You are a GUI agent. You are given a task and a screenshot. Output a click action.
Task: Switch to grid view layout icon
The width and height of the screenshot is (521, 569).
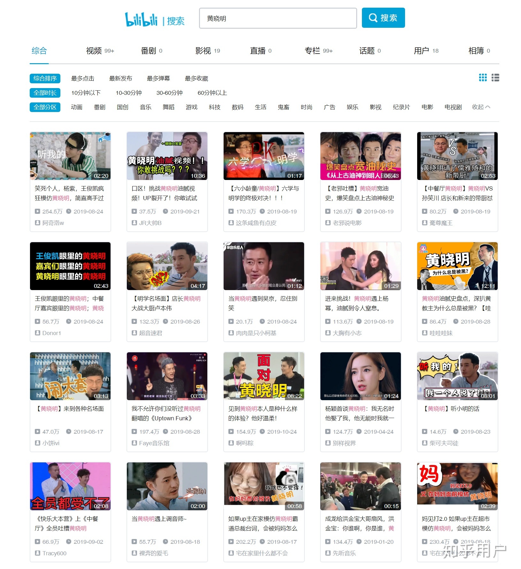[x=483, y=78]
